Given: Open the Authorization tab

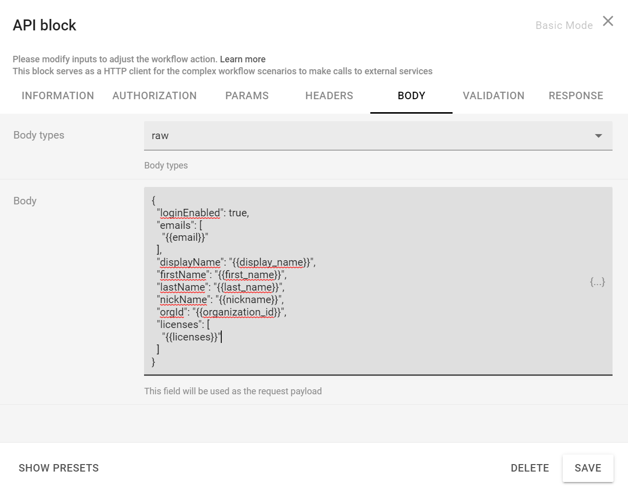Looking at the screenshot, I should point(155,96).
